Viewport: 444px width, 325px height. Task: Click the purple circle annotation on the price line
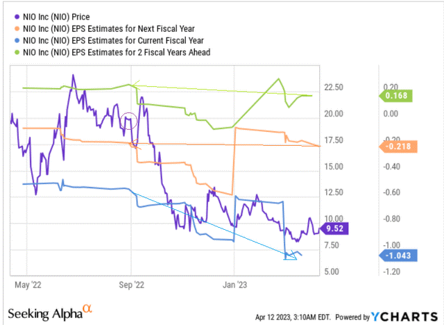pyautogui.click(x=128, y=123)
